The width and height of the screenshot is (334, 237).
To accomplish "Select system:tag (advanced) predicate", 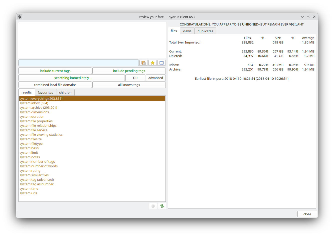I will (x=92, y=179).
